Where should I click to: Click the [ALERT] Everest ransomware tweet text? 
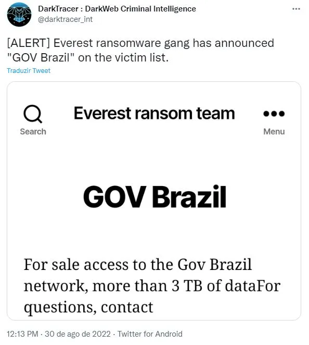140,43
